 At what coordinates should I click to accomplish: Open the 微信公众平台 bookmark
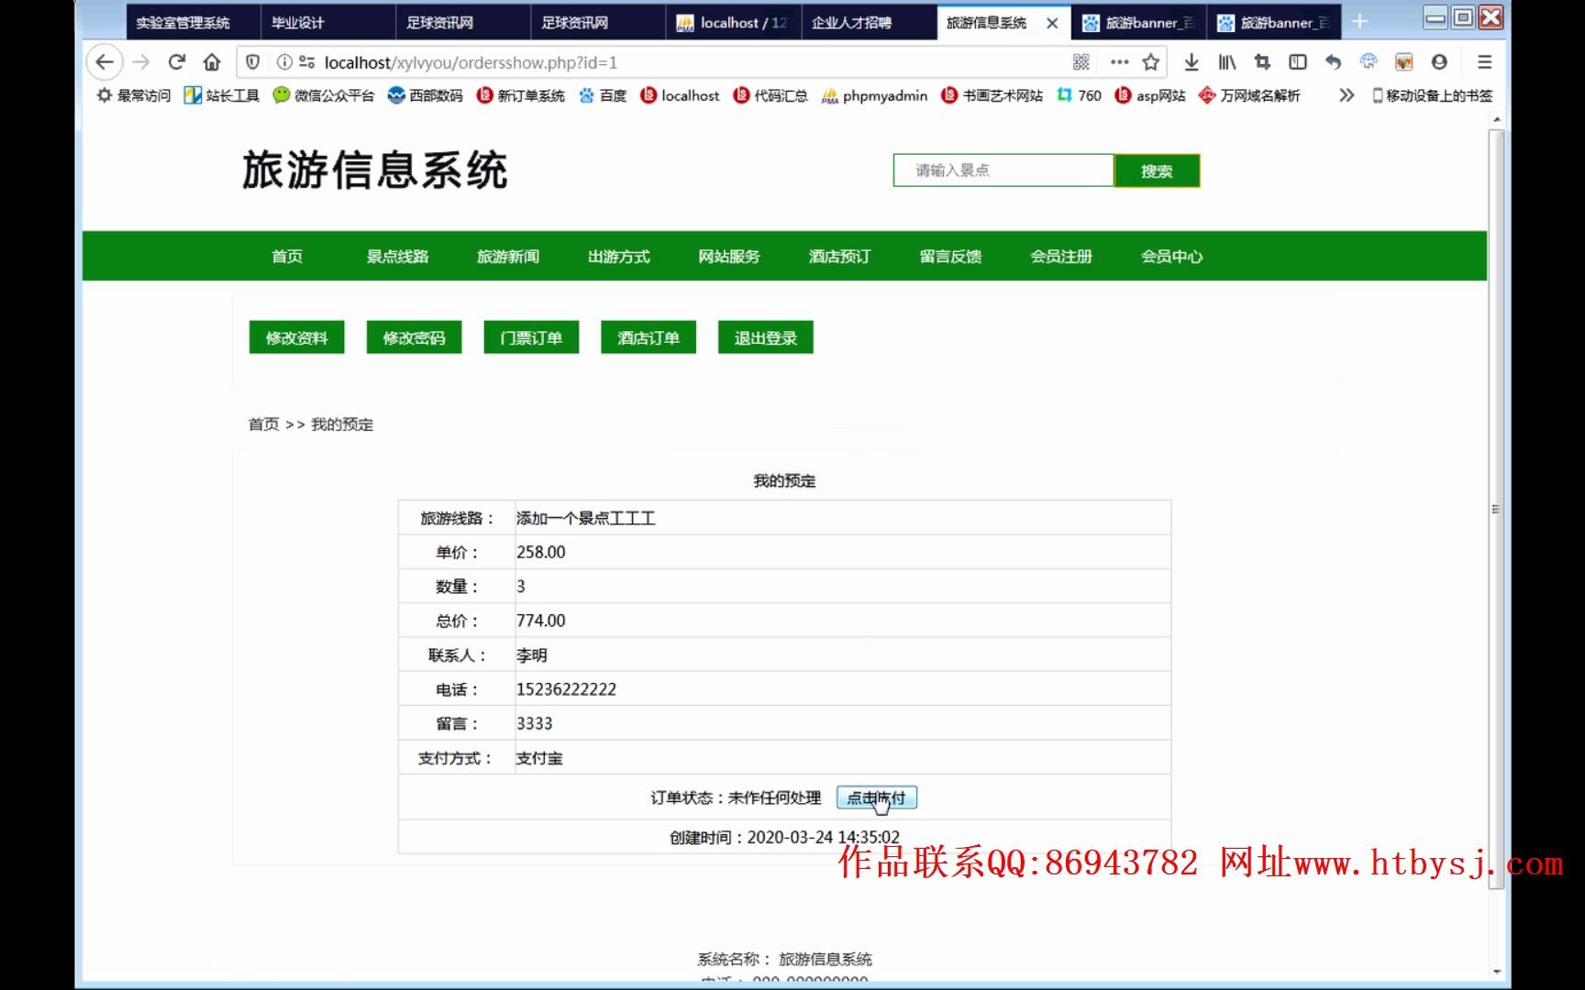(x=324, y=95)
